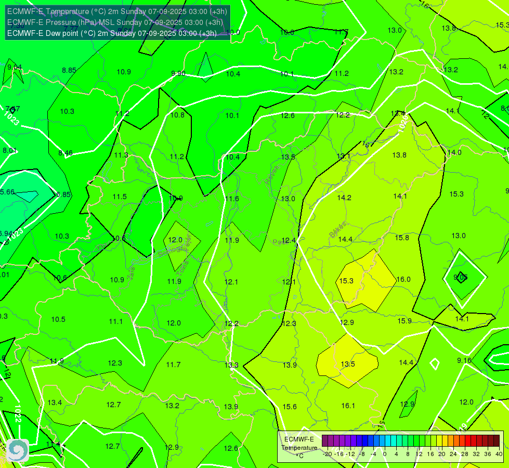Click the 14.2 temperature value
This screenshot has width=509, height=468.
[344, 198]
